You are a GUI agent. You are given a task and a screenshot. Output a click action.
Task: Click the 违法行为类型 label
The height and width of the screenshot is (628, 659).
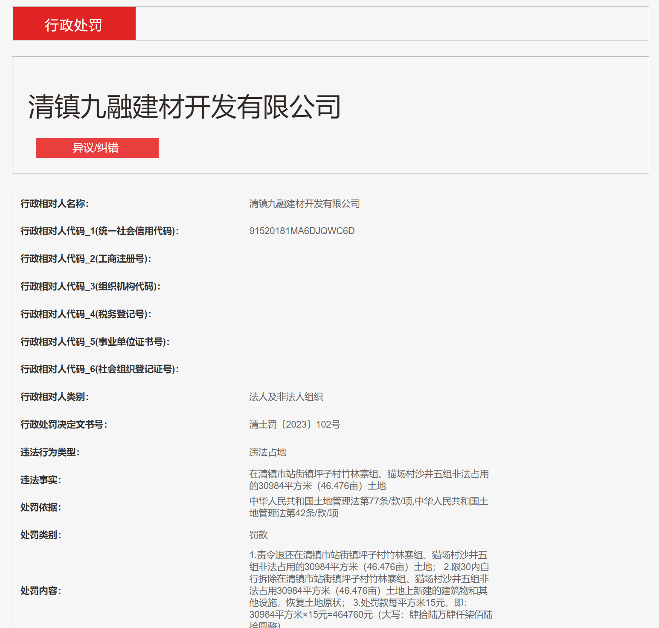[50, 452]
